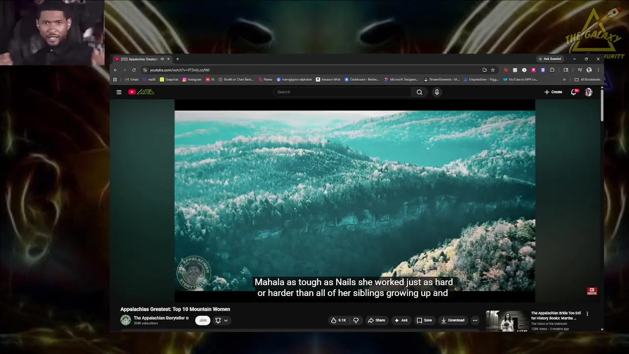Screen dimensions: 629x354
Task: Open the mailfl bookmark
Action: point(148,79)
